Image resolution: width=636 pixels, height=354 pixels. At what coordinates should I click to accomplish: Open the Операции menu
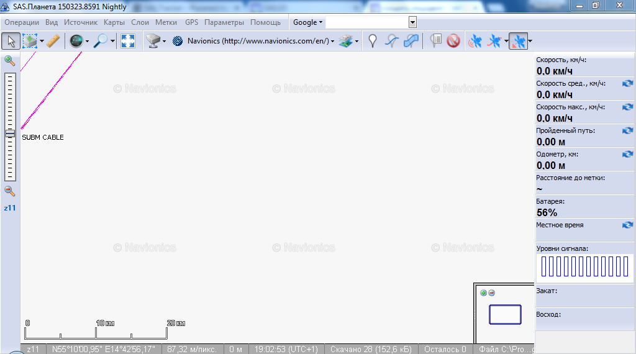(22, 22)
